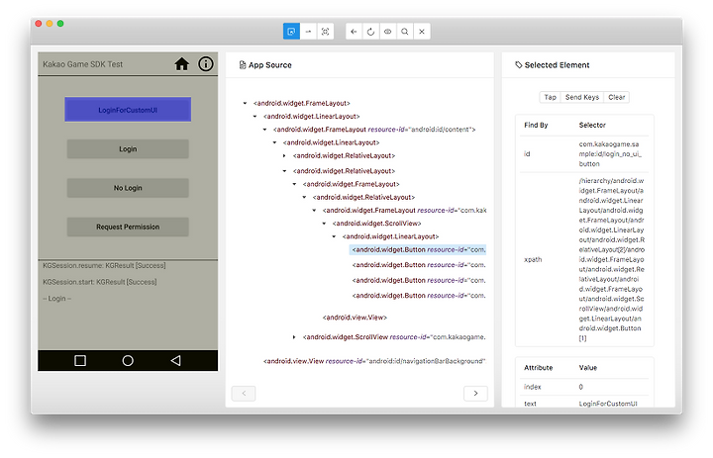Tap the Request Permission button
This screenshot has width=713, height=458.
point(128,227)
